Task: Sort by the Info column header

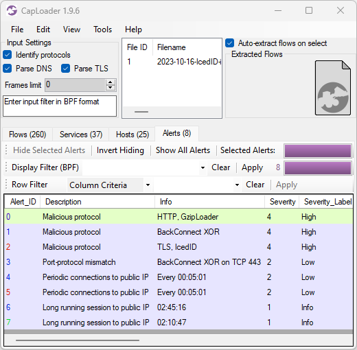Action: click(x=210, y=202)
